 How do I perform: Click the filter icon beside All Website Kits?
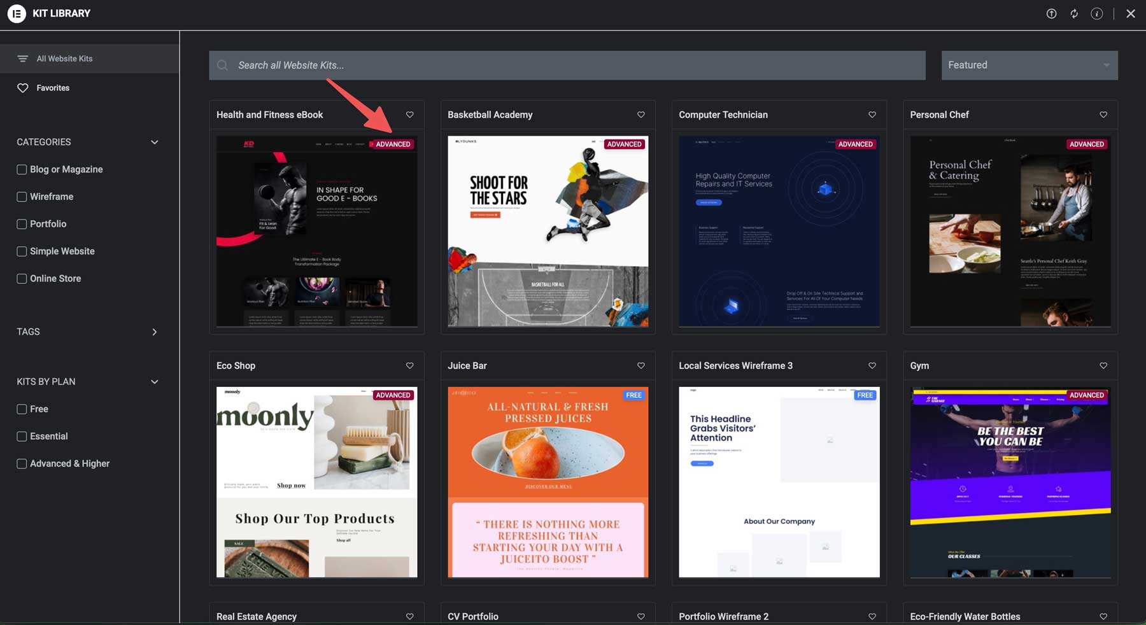[23, 58]
